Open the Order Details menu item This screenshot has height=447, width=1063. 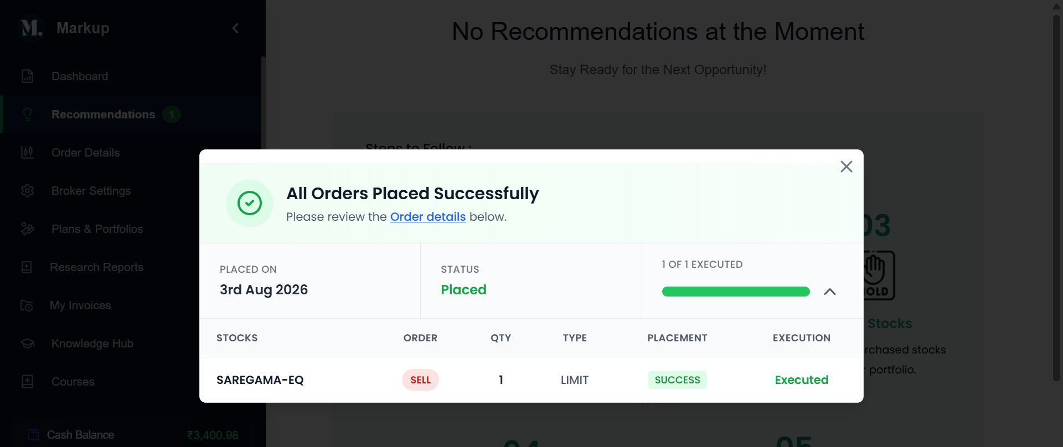click(x=86, y=153)
